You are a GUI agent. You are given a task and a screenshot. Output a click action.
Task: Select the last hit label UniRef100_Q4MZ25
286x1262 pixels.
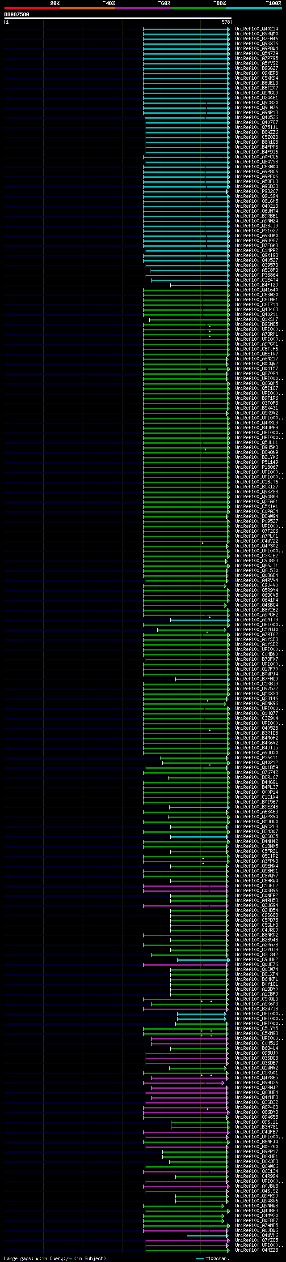click(257, 1251)
